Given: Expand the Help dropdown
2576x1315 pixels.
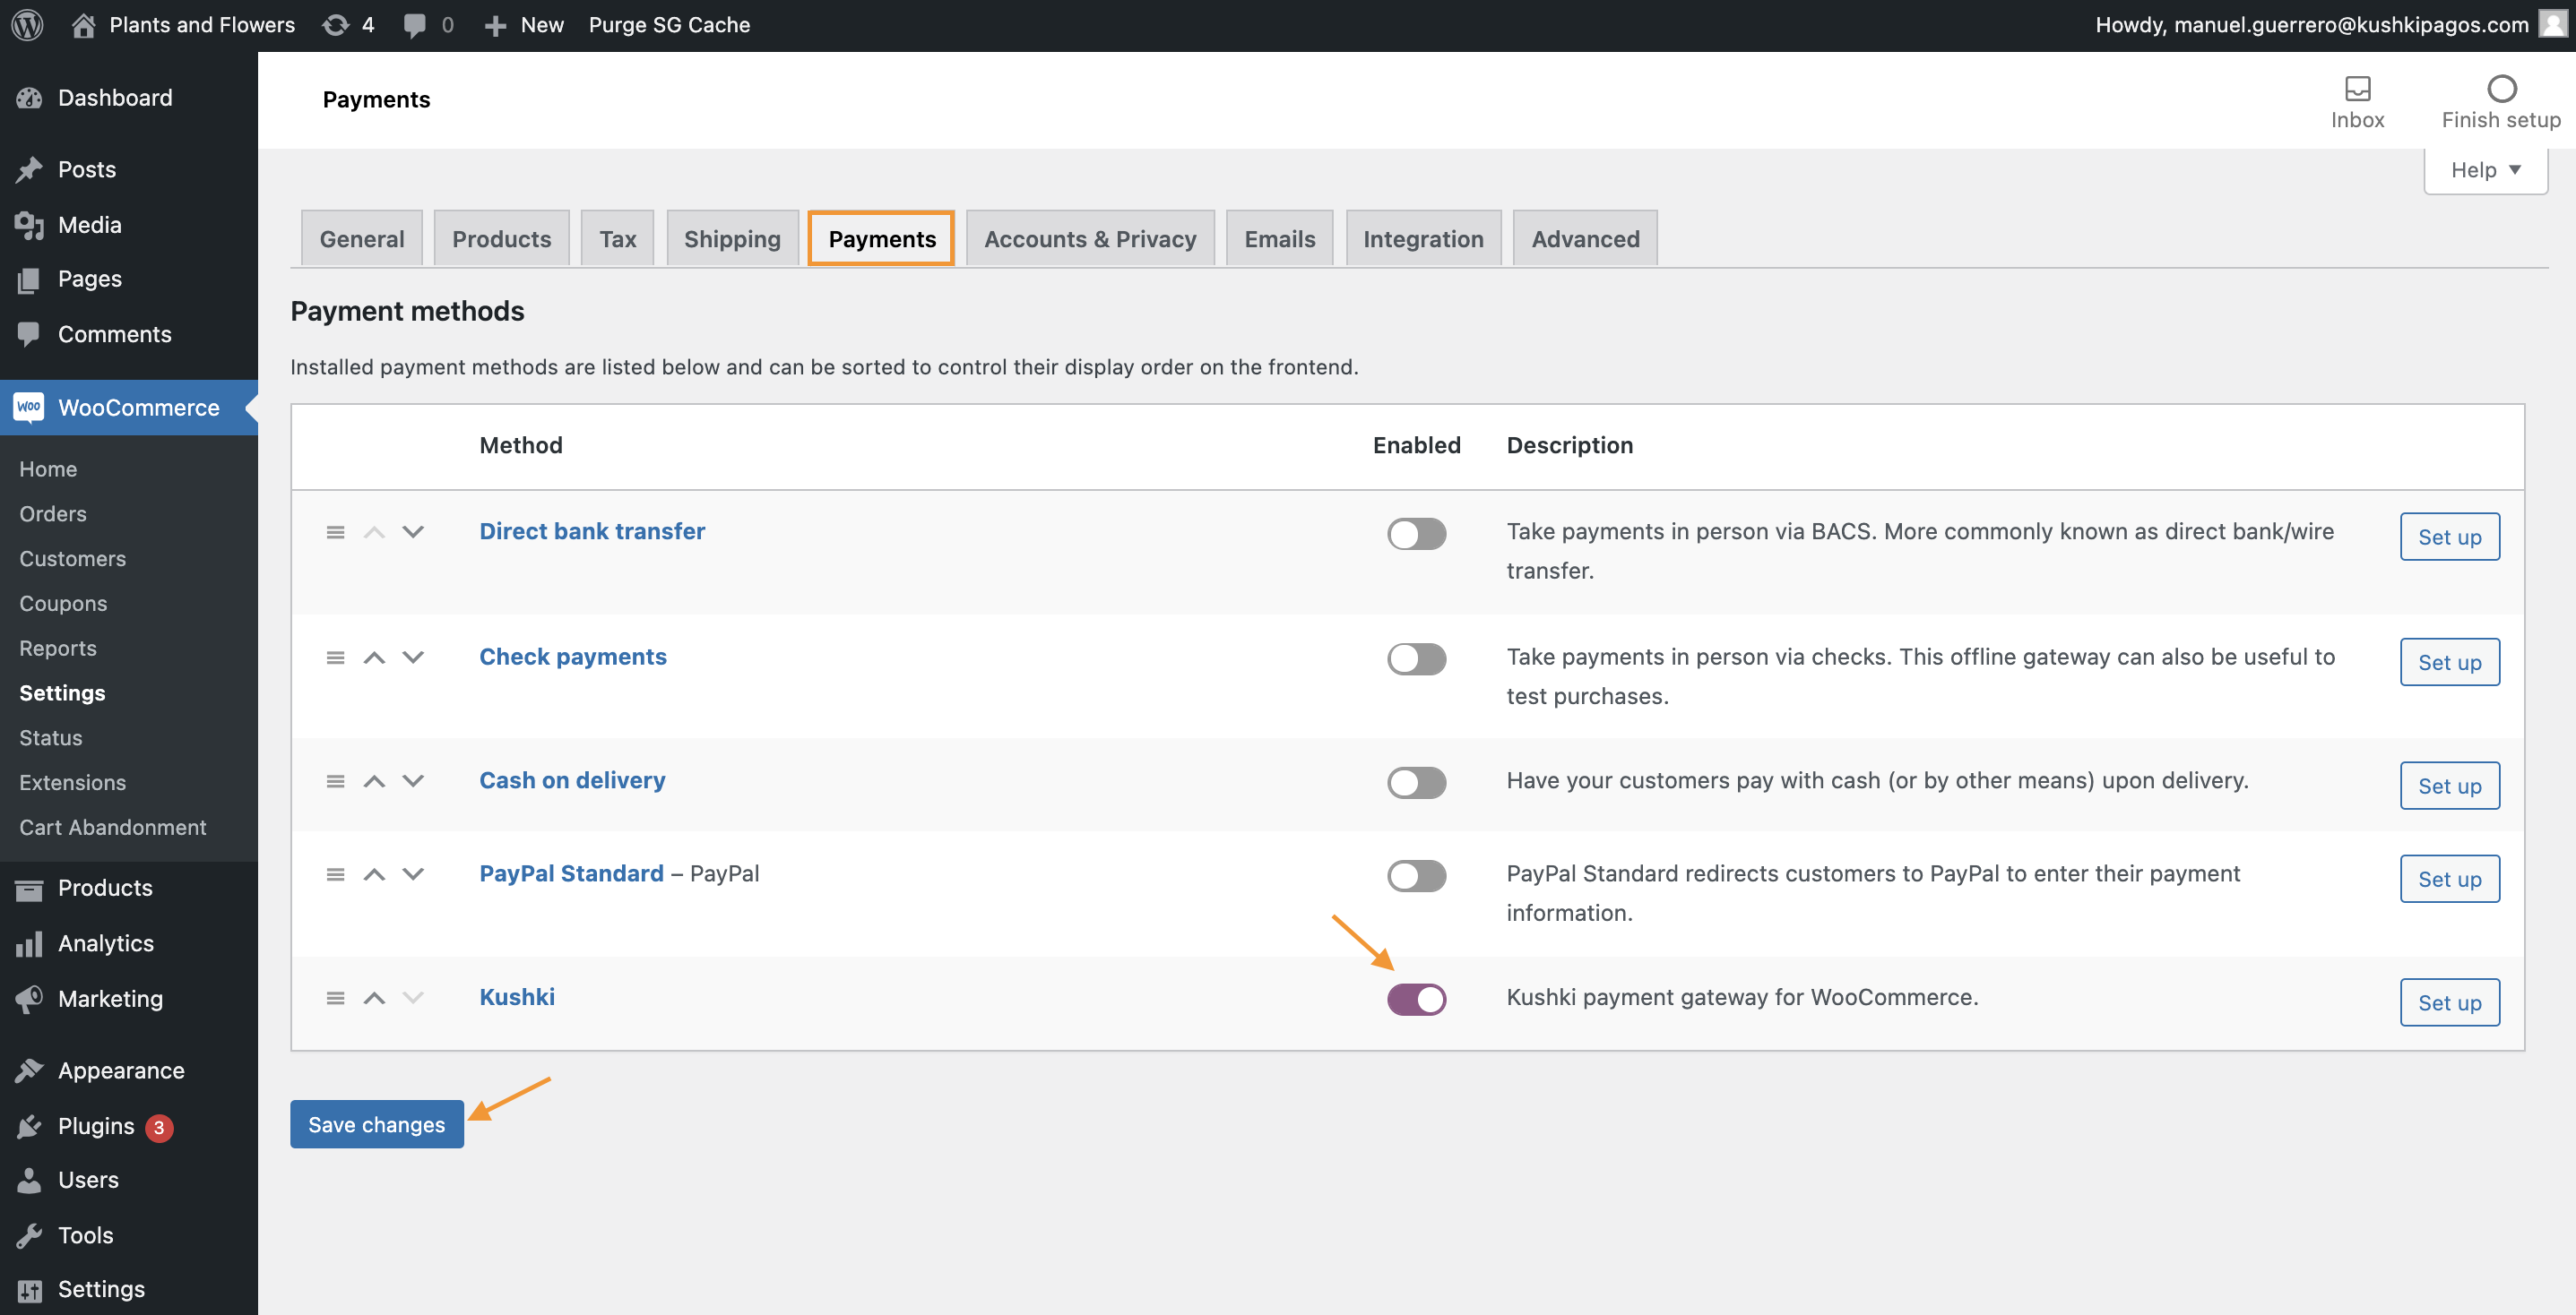Looking at the screenshot, I should [x=2485, y=170].
